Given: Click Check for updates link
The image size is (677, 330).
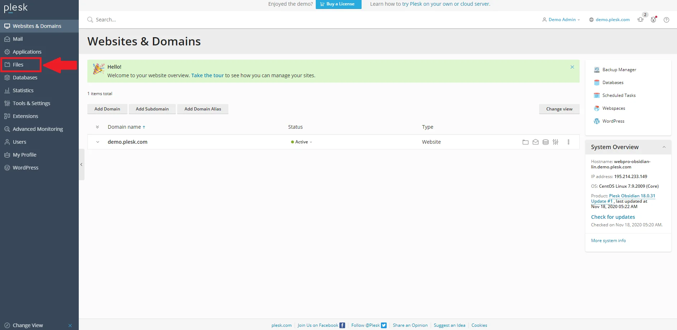Looking at the screenshot, I should point(613,217).
